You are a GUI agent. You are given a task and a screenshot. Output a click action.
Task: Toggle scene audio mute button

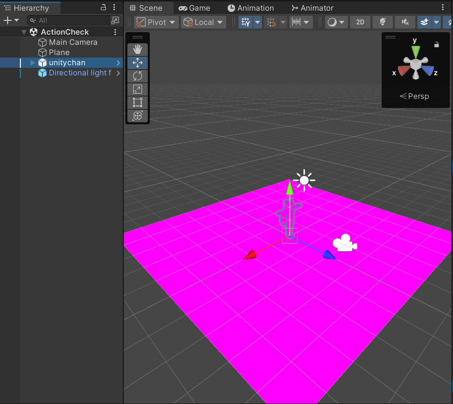405,22
